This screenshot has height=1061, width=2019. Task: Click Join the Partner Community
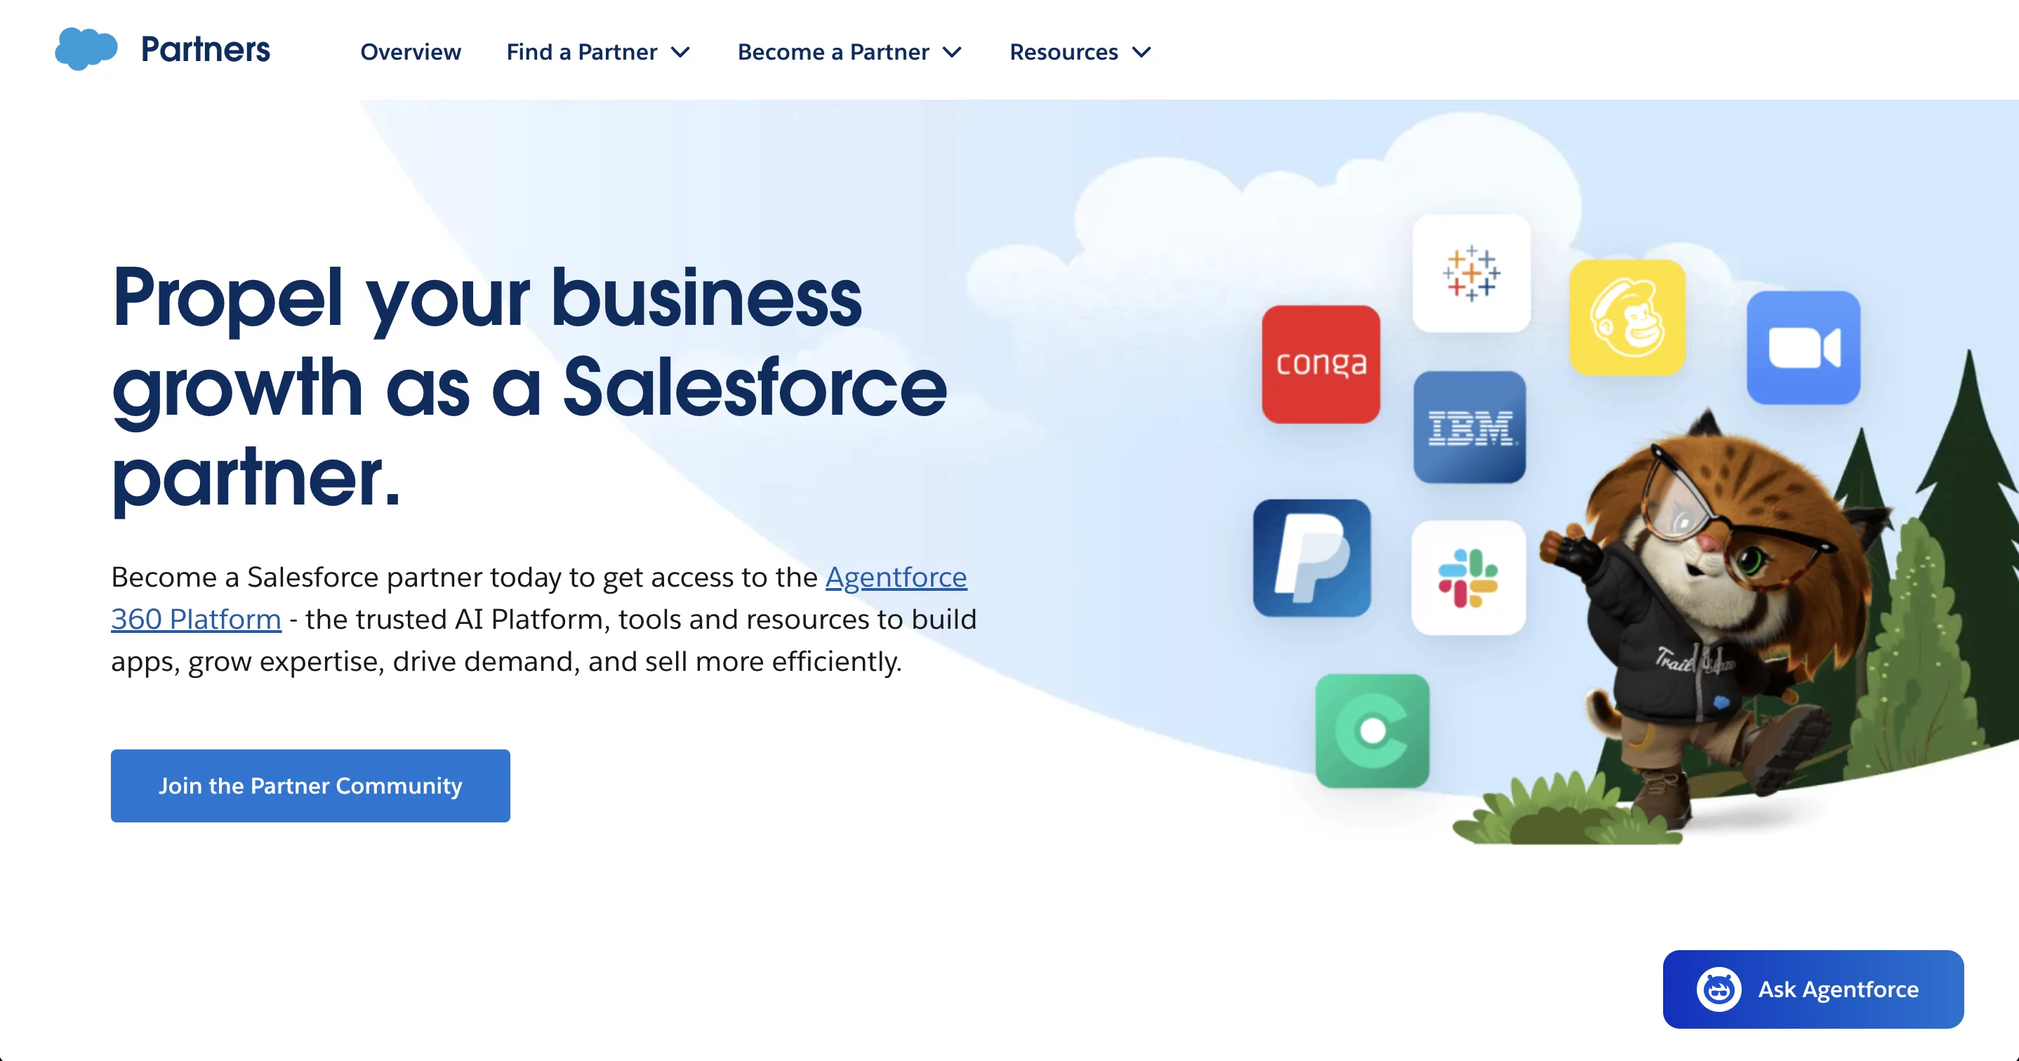point(310,786)
